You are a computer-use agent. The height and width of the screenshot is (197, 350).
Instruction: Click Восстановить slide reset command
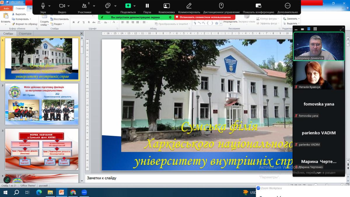coord(59,19)
